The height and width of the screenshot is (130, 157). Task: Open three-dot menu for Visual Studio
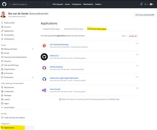(x=137, y=88)
